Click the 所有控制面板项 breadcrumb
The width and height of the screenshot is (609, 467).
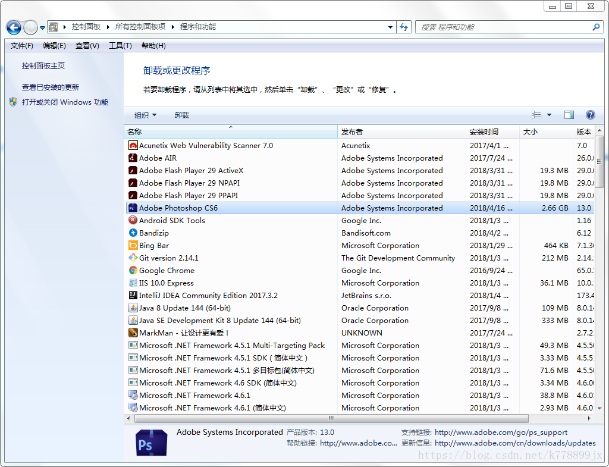140,27
